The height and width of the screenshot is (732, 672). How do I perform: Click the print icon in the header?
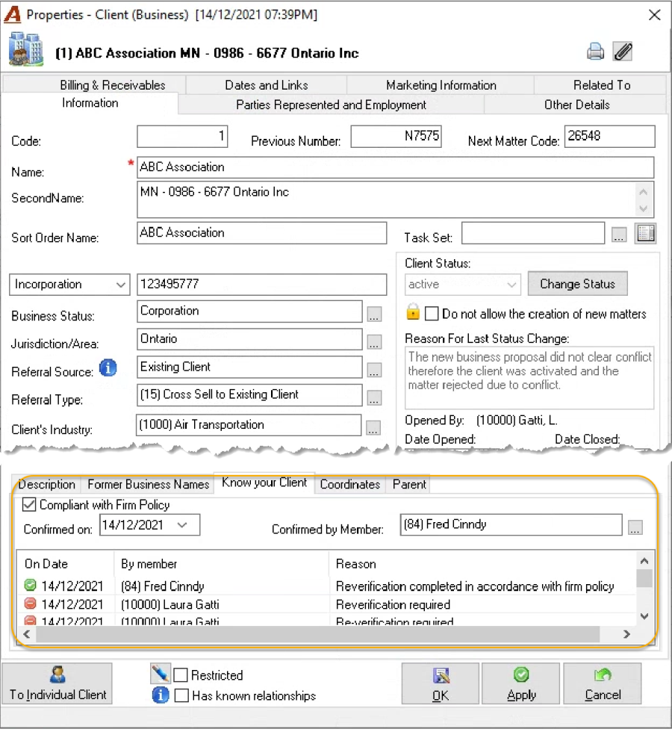click(x=596, y=52)
